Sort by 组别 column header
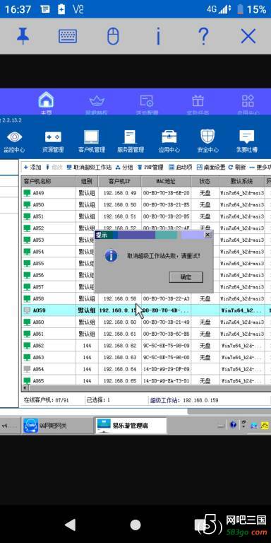271x543 pixels. point(87,182)
